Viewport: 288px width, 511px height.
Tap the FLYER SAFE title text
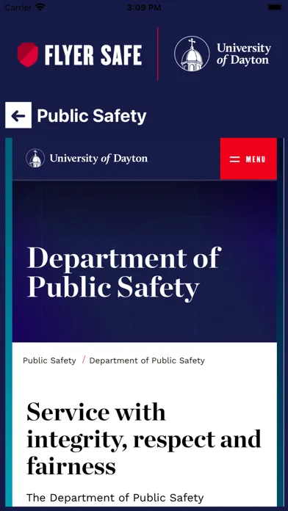pyautogui.click(x=93, y=55)
